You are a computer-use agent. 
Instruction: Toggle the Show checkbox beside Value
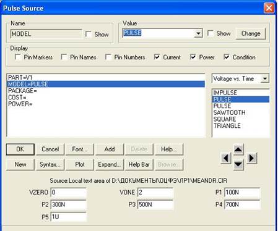click(211, 33)
